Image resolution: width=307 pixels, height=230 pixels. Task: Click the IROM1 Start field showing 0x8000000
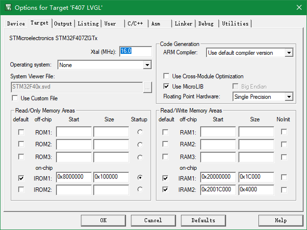pos(74,177)
